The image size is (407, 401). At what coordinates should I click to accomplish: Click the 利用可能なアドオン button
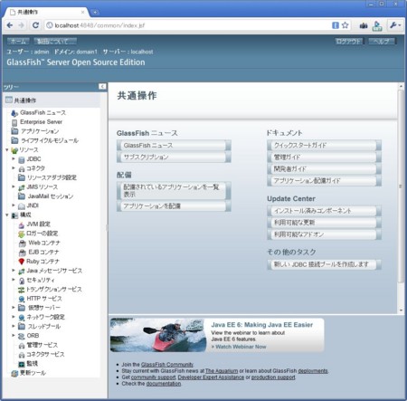[324, 234]
